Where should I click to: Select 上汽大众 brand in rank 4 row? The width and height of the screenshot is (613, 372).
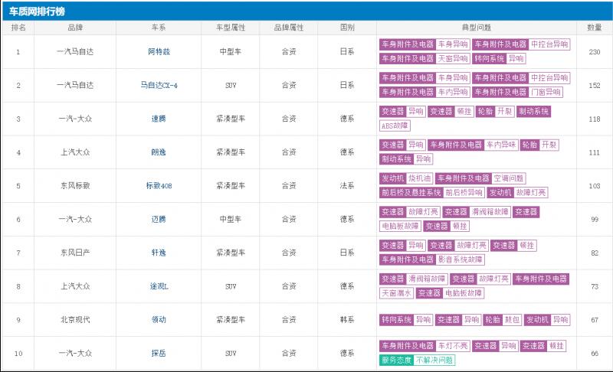pyautogui.click(x=75, y=152)
